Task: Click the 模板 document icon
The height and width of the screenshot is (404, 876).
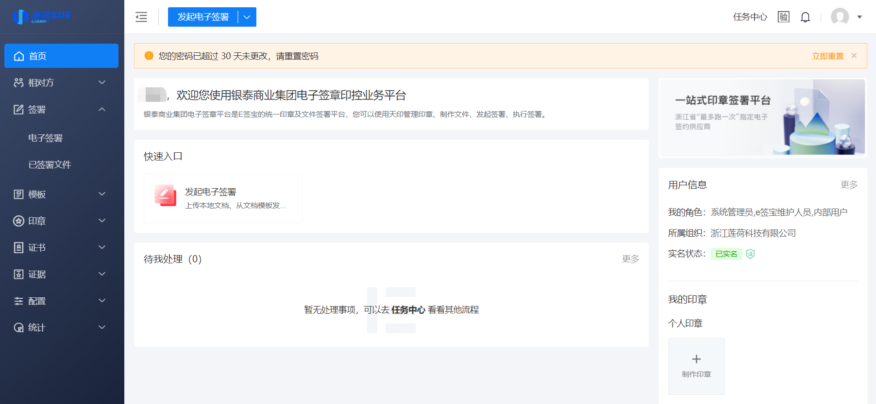Action: (x=18, y=194)
